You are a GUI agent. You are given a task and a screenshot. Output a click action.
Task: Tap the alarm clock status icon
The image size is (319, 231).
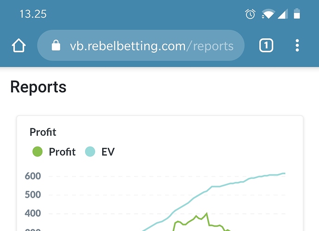click(x=250, y=14)
